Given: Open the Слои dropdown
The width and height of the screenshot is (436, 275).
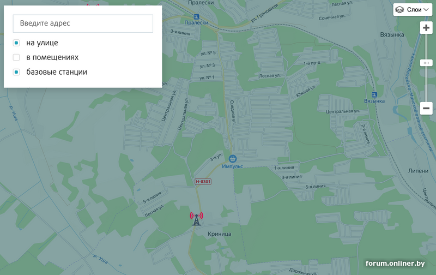Looking at the screenshot, I should coord(413,10).
